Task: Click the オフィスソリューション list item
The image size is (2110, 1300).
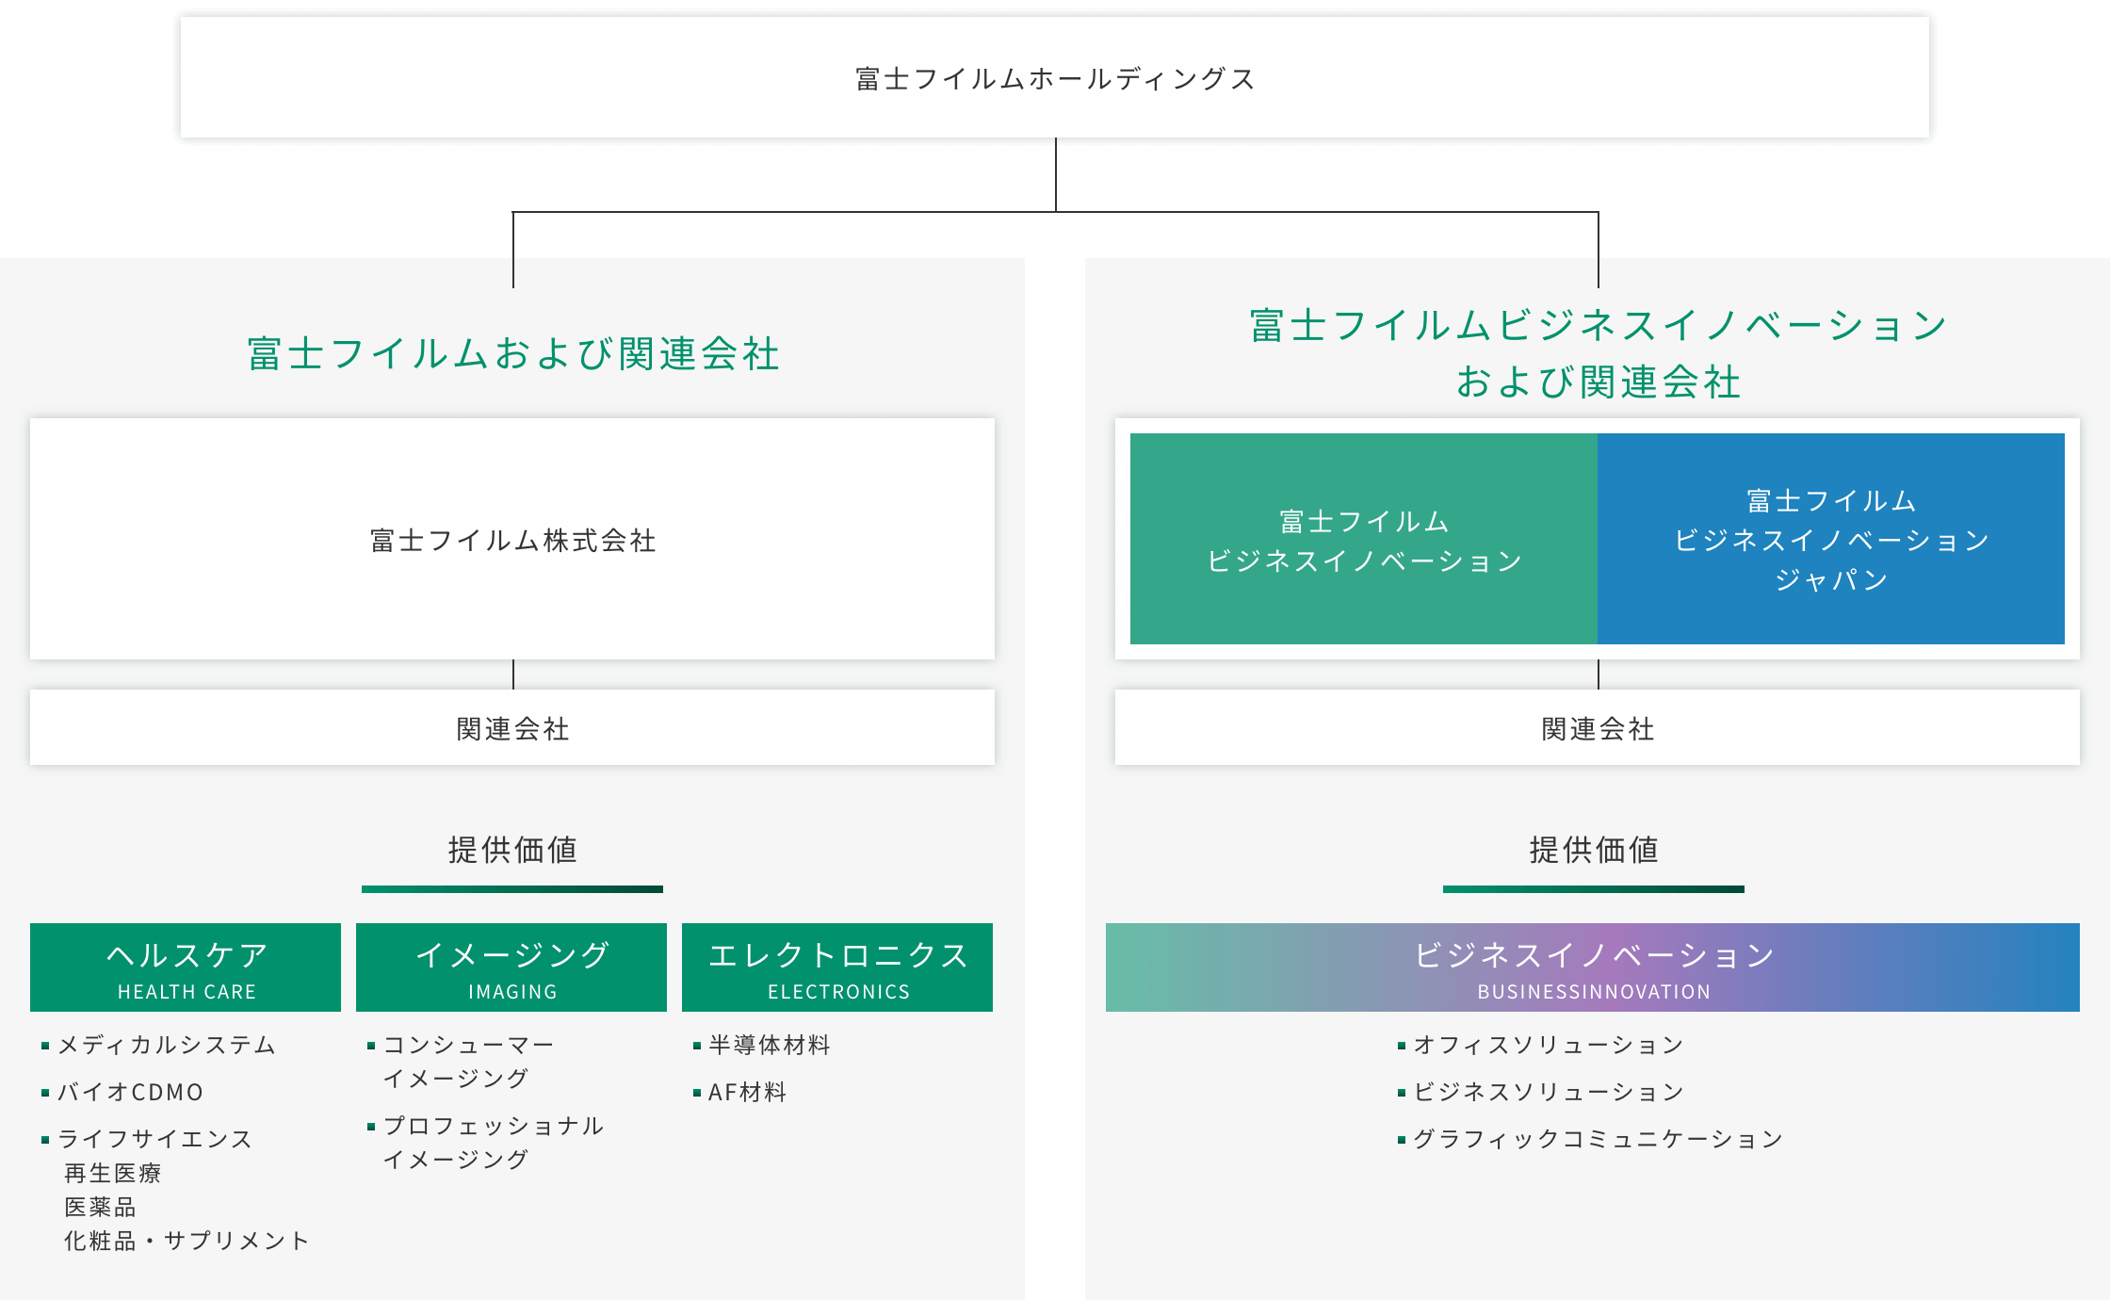Action: (1549, 1045)
